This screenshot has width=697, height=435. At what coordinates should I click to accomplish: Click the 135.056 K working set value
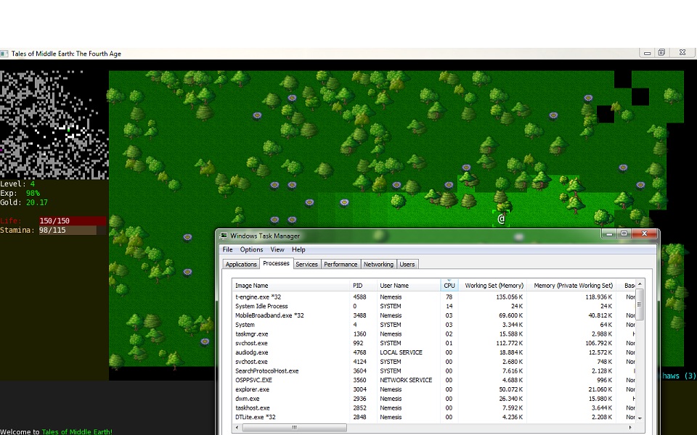pyautogui.click(x=510, y=297)
